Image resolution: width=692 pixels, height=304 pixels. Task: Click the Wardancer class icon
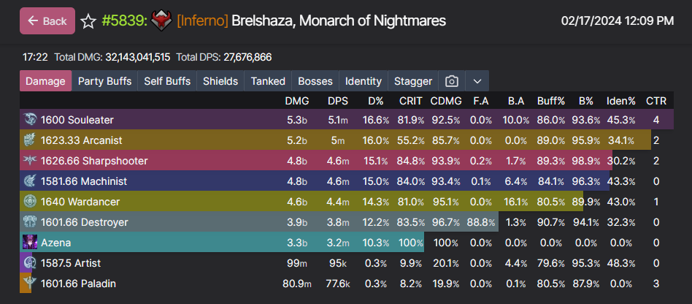[x=29, y=202]
